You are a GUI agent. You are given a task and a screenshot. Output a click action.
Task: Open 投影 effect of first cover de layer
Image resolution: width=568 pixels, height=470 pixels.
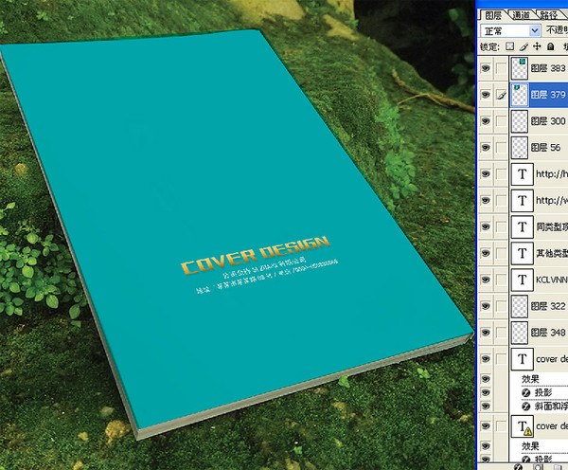542,392
